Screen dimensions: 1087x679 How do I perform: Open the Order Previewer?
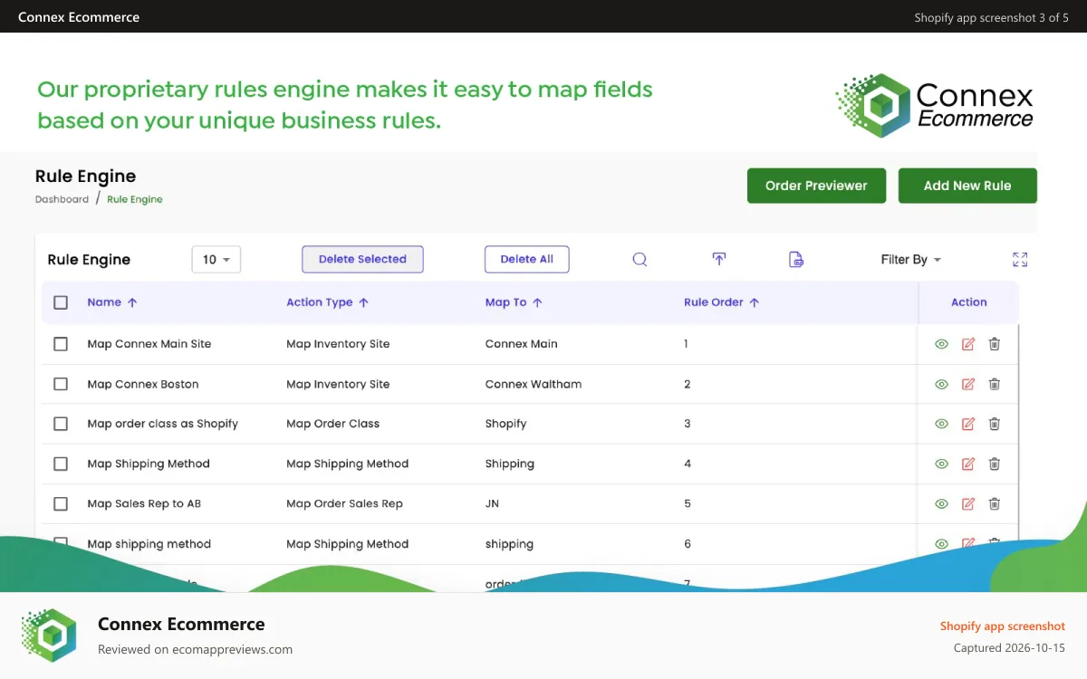coord(816,186)
